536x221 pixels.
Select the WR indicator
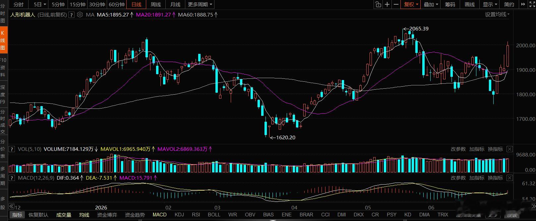point(233,215)
